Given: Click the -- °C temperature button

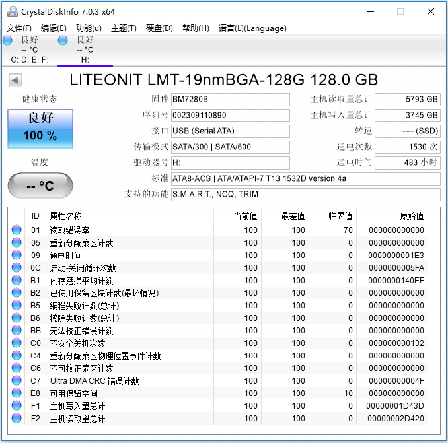Looking at the screenshot, I should 40,186.
